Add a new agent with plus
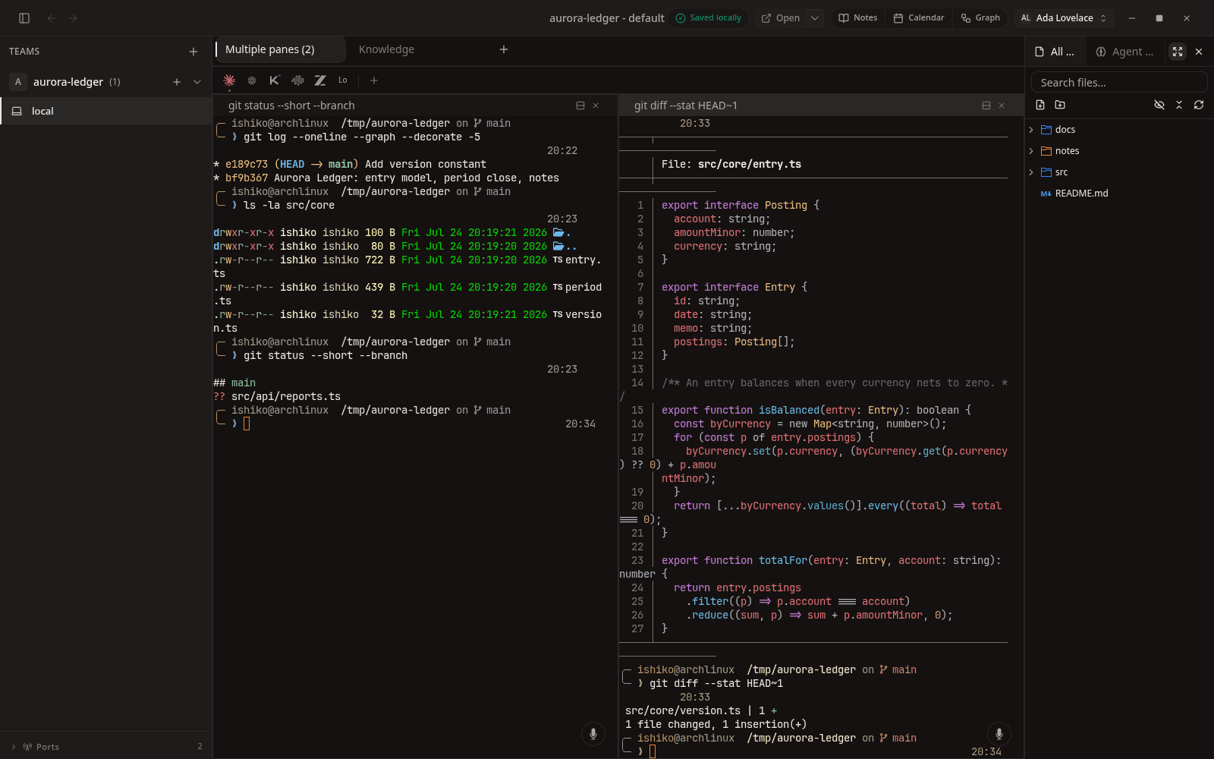 pyautogui.click(x=374, y=80)
